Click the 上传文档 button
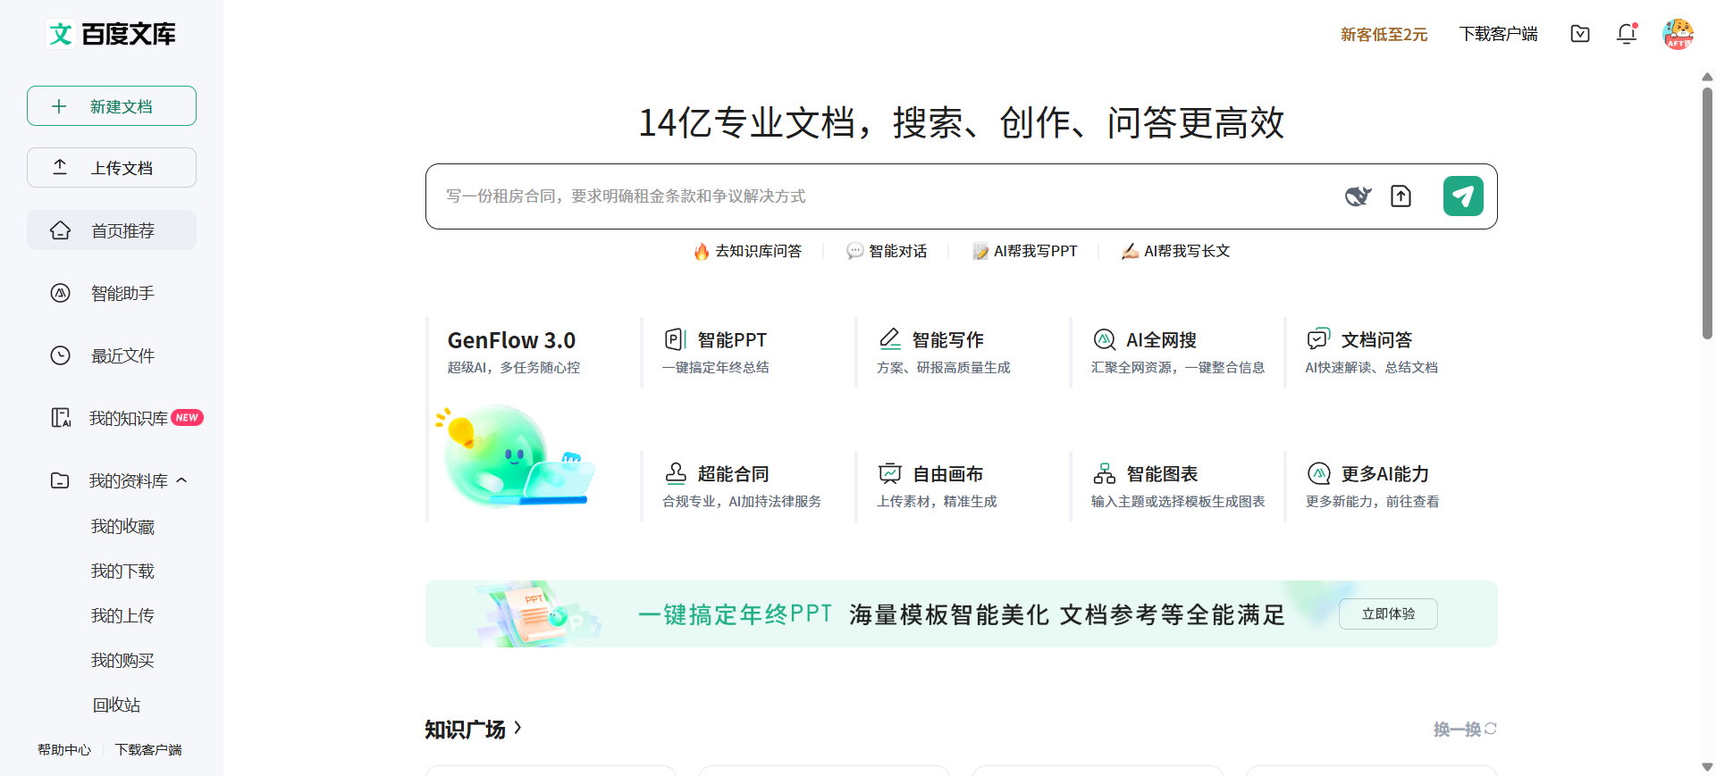Image resolution: width=1716 pixels, height=776 pixels. click(x=112, y=167)
